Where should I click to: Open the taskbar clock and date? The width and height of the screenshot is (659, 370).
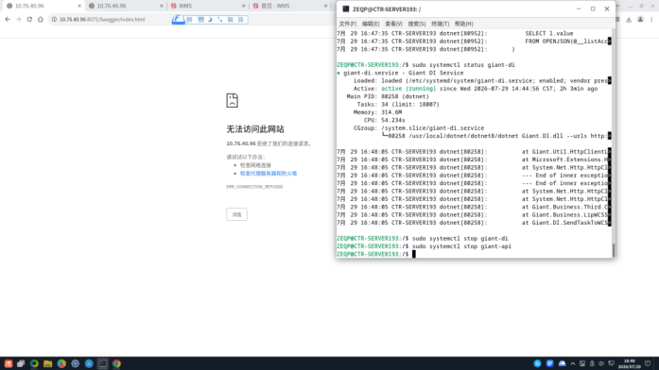629,363
